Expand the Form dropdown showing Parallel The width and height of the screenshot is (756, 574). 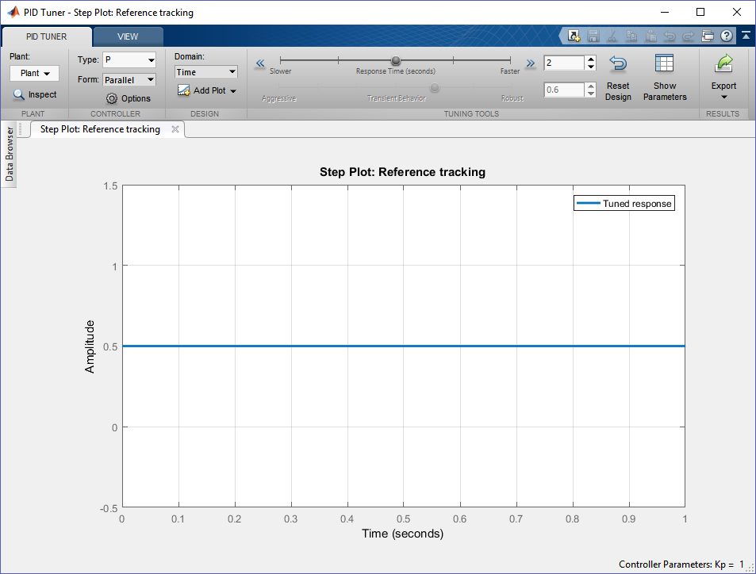click(x=129, y=79)
